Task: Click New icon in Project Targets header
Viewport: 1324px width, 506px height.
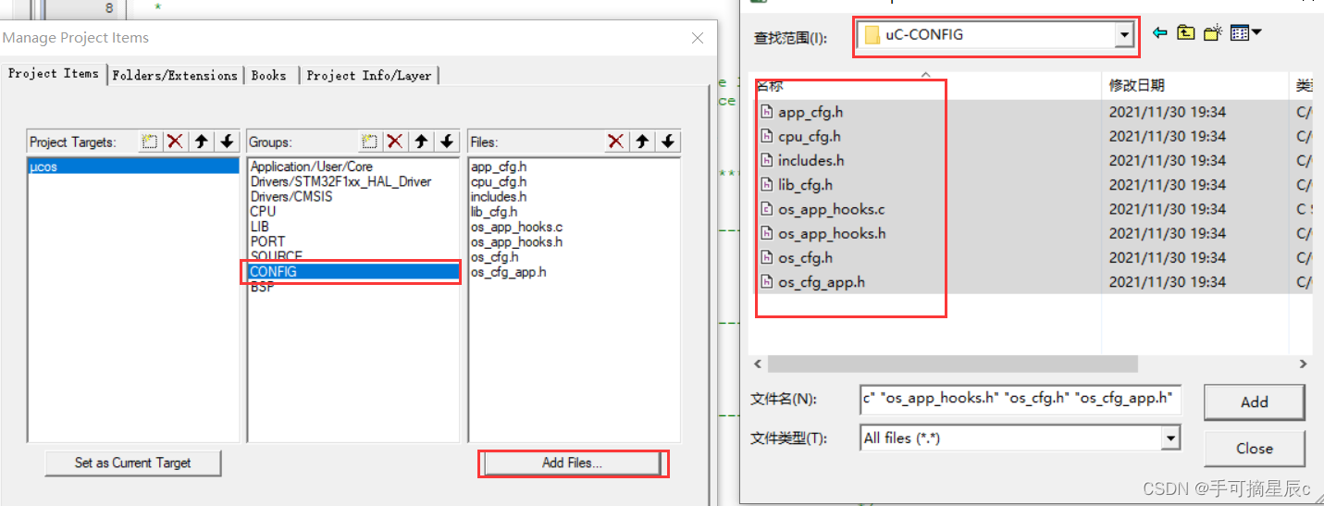Action: pos(149,142)
